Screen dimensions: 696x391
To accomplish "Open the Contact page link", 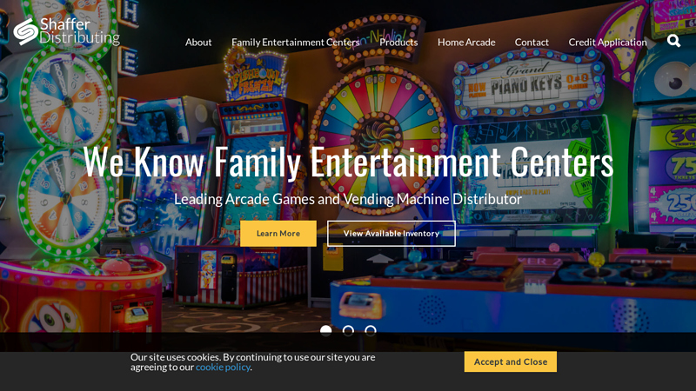I will 532,42.
